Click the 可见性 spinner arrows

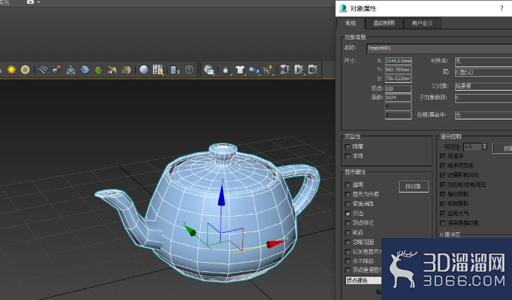tap(485, 147)
